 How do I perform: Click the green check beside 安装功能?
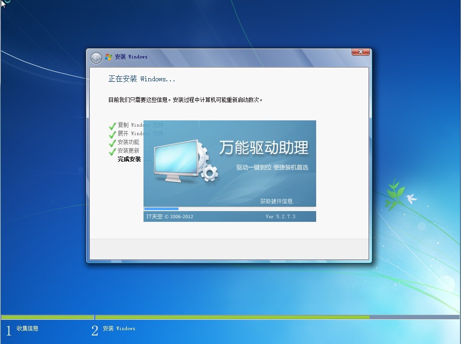click(x=112, y=143)
